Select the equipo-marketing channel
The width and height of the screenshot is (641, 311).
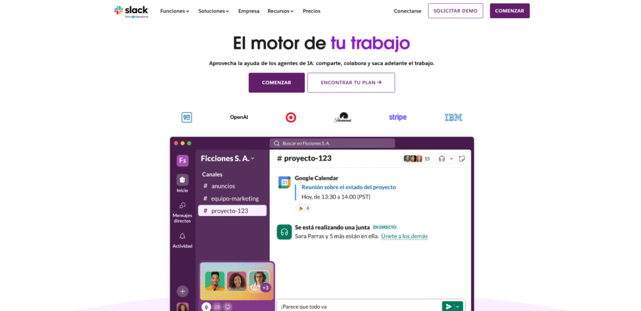tap(232, 199)
